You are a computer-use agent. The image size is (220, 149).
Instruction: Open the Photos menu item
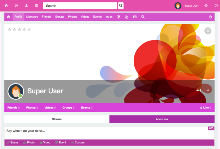tap(72, 17)
